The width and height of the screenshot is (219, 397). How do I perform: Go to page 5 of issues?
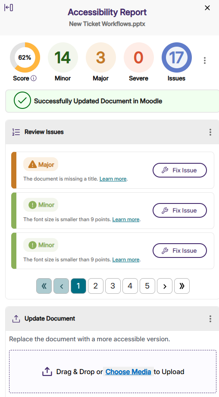pos(147,286)
